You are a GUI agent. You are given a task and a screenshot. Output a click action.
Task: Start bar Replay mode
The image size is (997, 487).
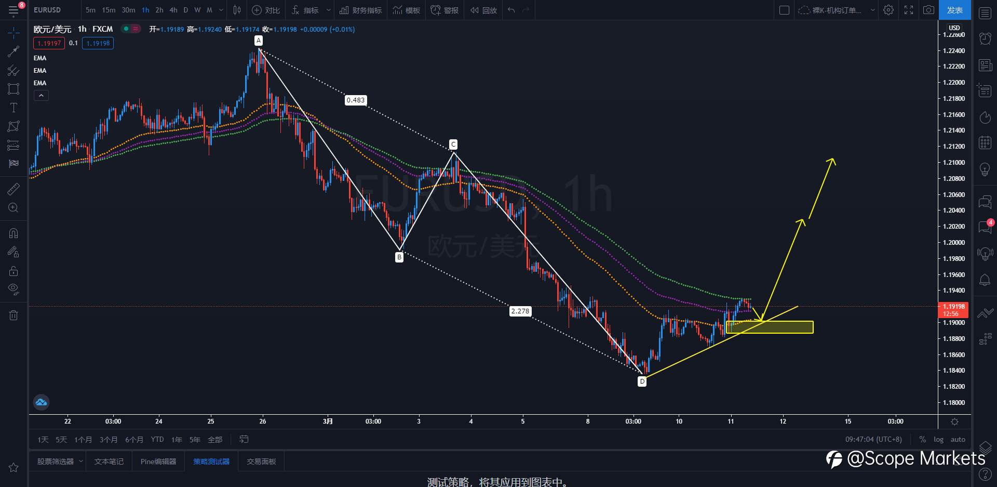(483, 10)
